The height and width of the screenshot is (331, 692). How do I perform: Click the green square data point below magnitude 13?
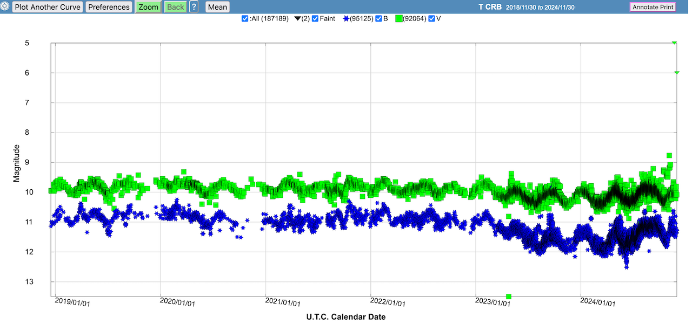[x=509, y=296]
